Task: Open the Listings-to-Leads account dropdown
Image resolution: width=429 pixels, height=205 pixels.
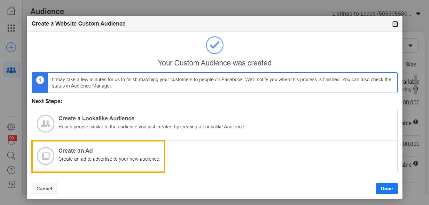Action: click(x=418, y=14)
